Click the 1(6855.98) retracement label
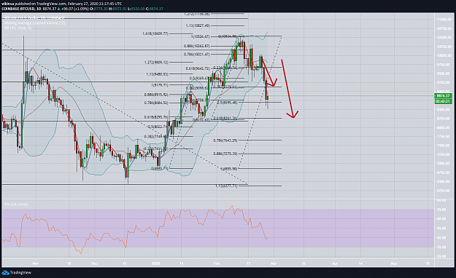 [228, 169]
